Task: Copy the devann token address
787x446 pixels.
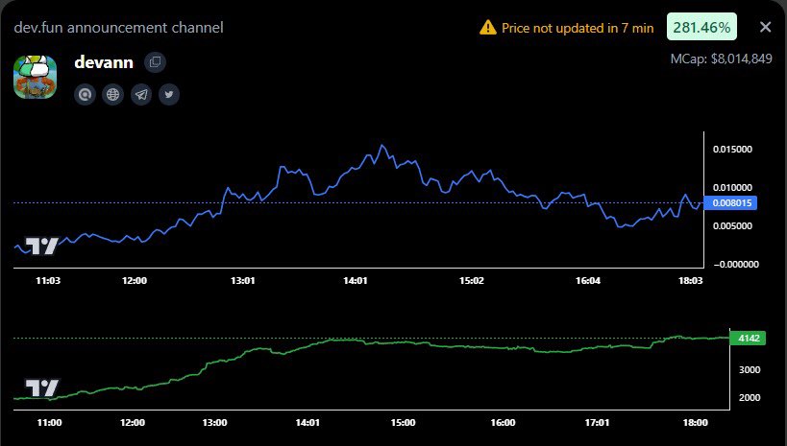Action: pos(155,62)
